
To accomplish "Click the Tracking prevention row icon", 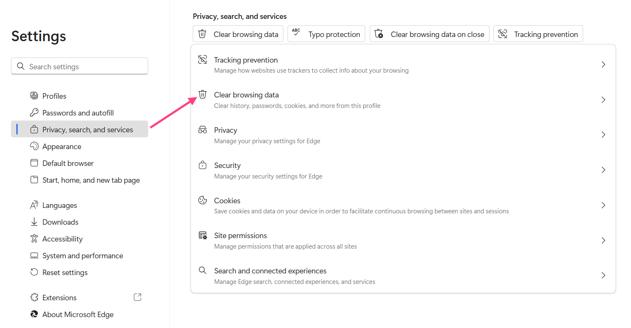I will (202, 60).
